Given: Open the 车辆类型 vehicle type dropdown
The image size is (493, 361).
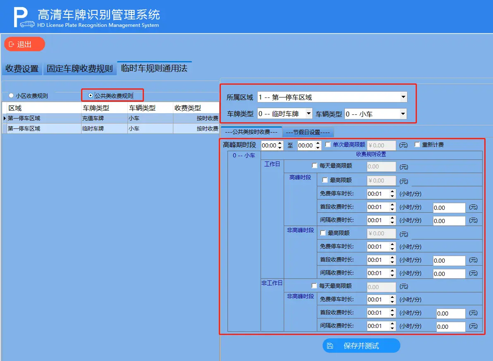Looking at the screenshot, I should (403, 114).
